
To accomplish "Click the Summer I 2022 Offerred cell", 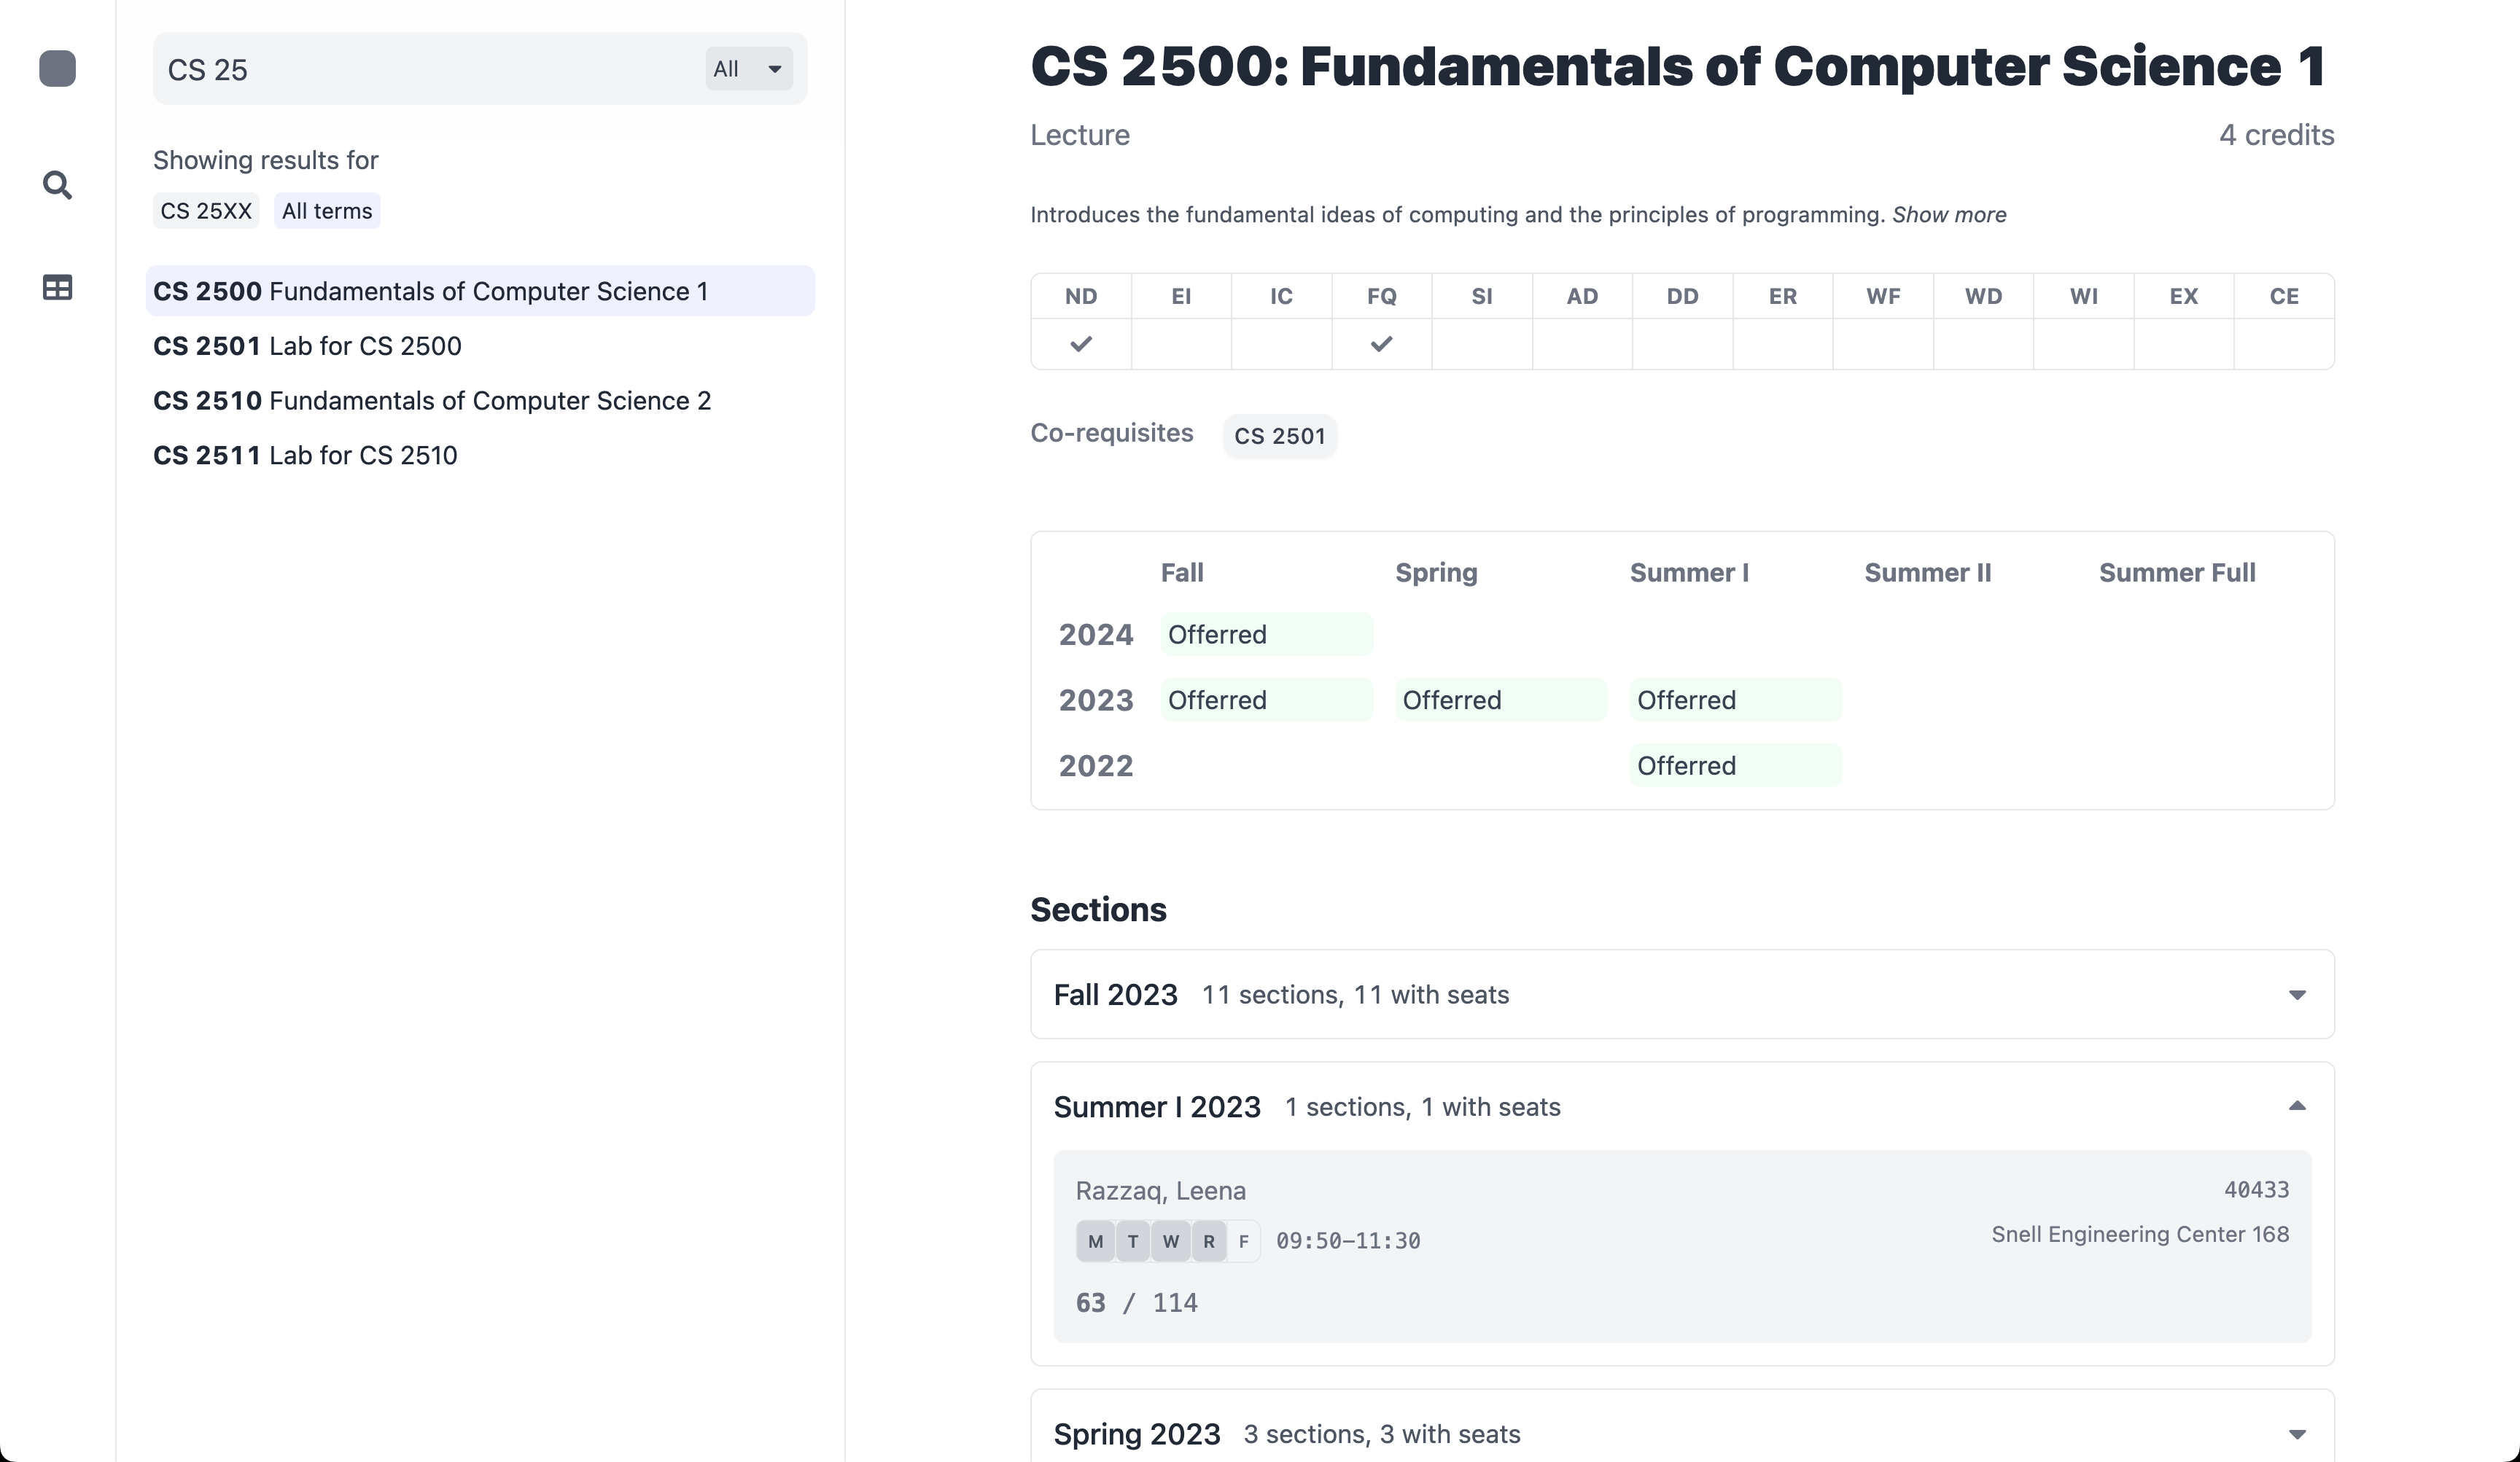I will tap(1735, 765).
